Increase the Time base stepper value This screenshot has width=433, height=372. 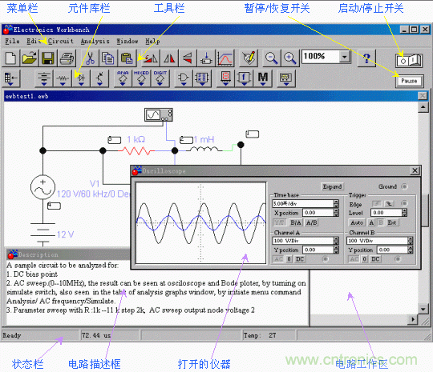click(336, 202)
